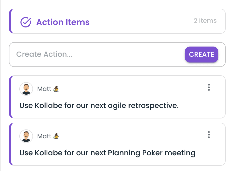Click purple left border of the retrospective card
The width and height of the screenshot is (233, 171).
click(x=10, y=97)
